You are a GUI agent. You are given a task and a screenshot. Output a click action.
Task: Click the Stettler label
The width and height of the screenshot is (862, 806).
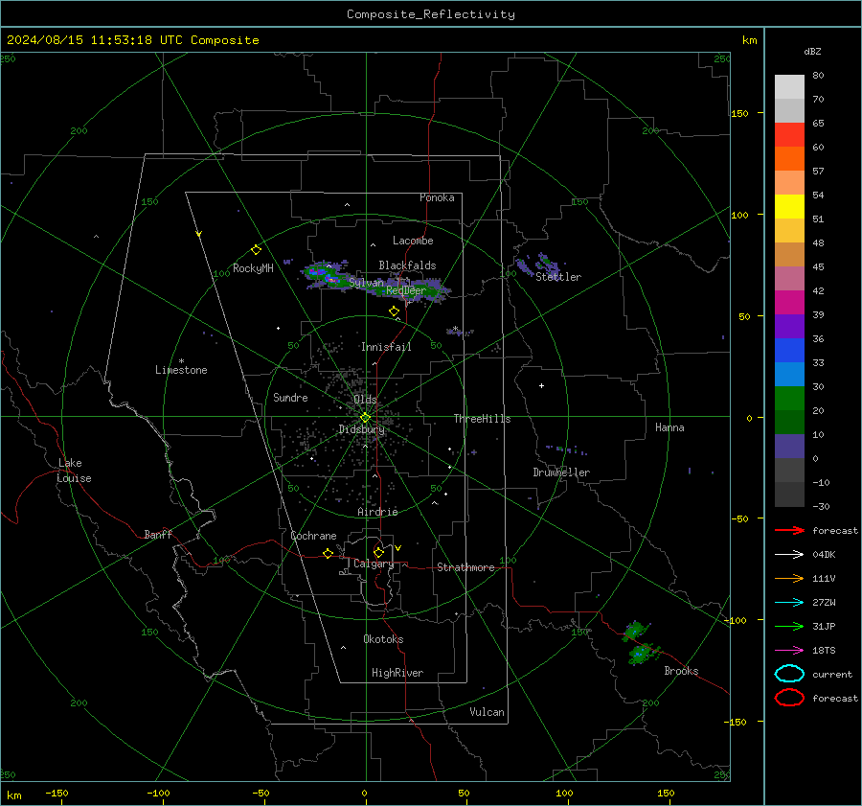[558, 277]
